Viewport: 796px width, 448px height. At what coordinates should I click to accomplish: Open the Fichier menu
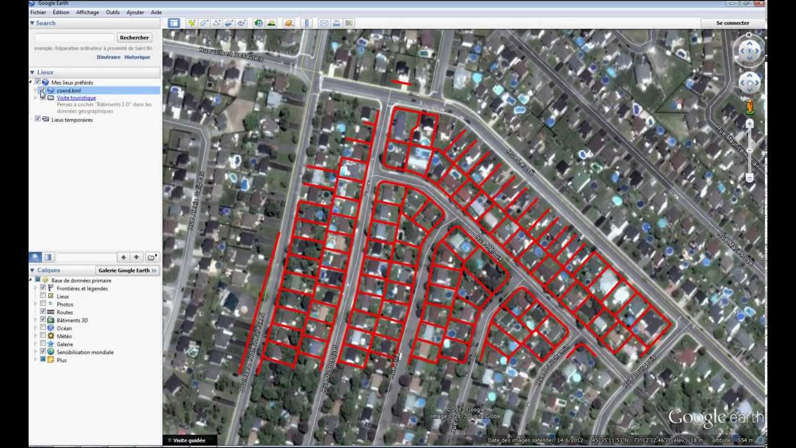click(38, 12)
